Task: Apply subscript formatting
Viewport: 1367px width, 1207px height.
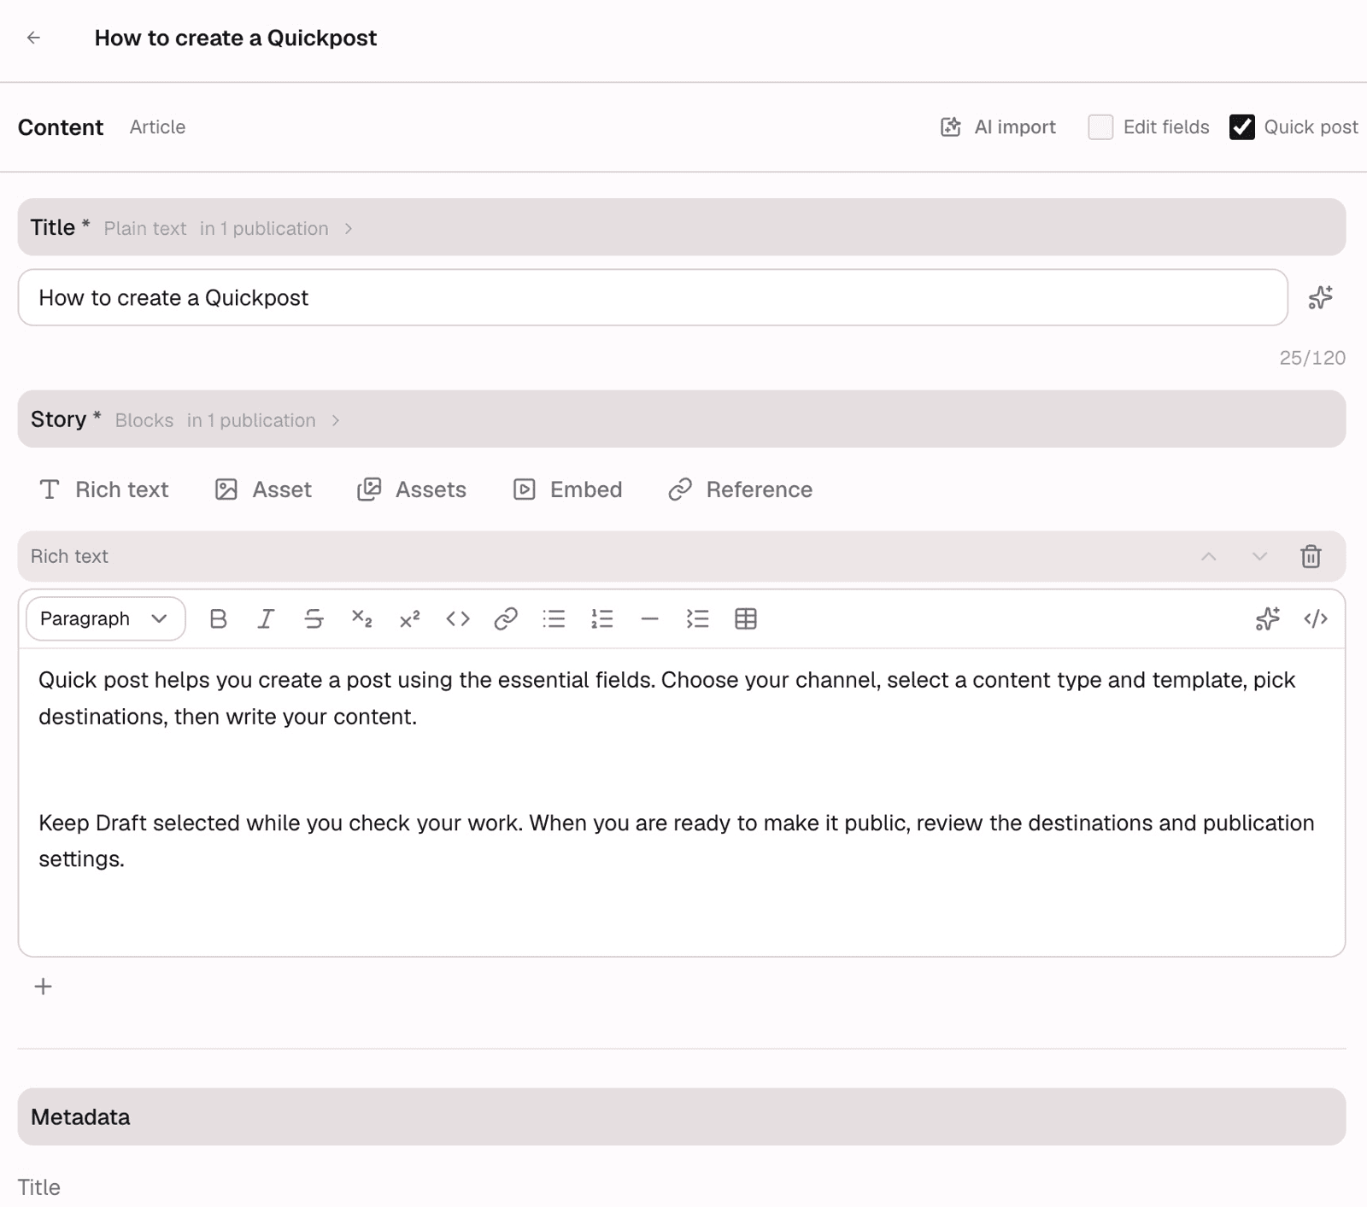Action: click(362, 618)
